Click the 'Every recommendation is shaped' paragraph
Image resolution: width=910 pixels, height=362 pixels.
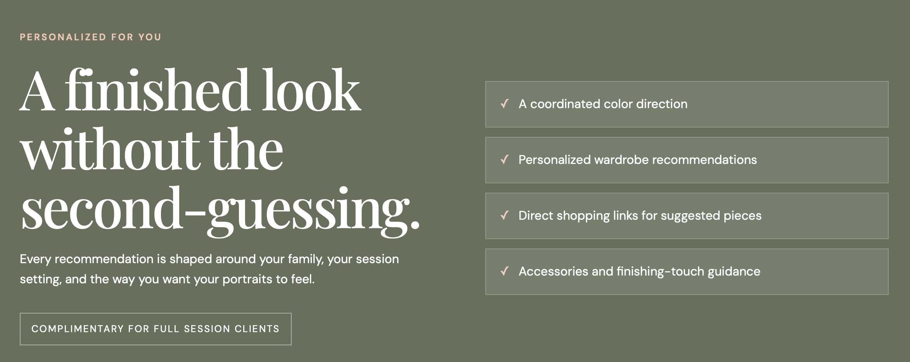click(x=209, y=269)
